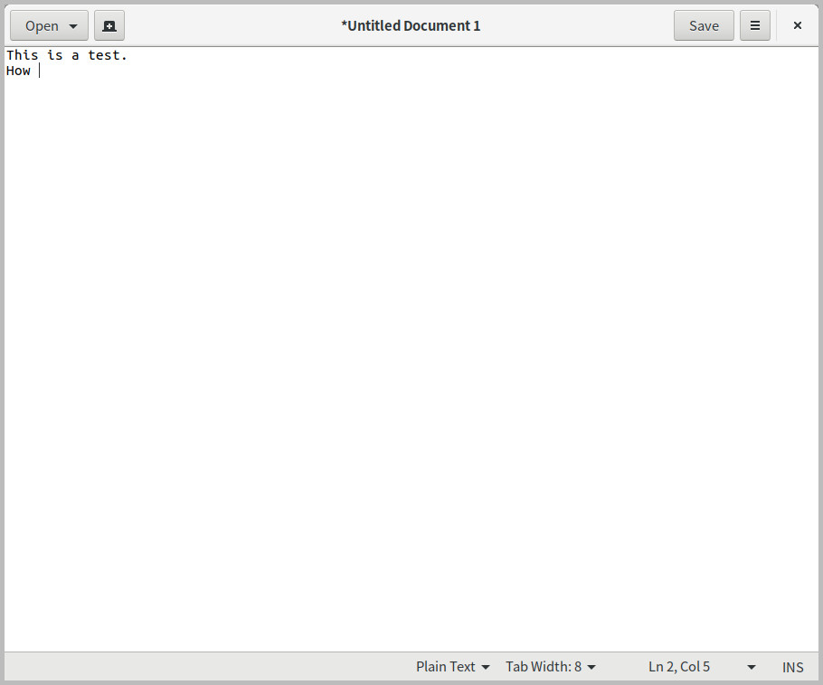Expand the Tab Width: 8 dropdown

coord(550,667)
